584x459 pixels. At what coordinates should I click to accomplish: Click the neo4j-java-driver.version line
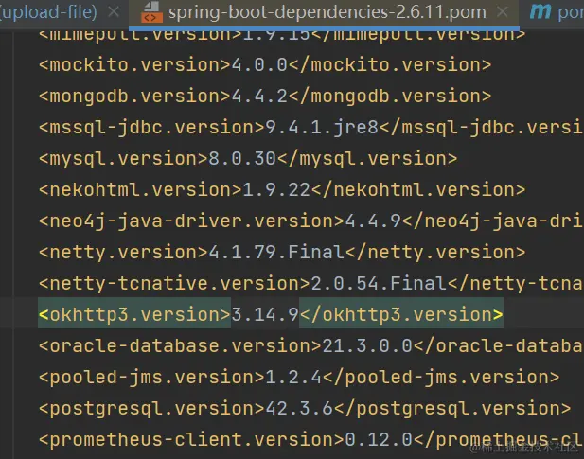(x=311, y=221)
